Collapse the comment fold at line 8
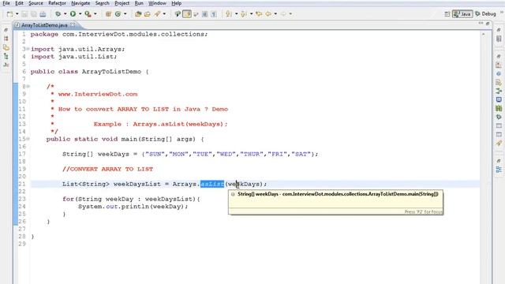Screen dimensions: 505x284 (28, 86)
